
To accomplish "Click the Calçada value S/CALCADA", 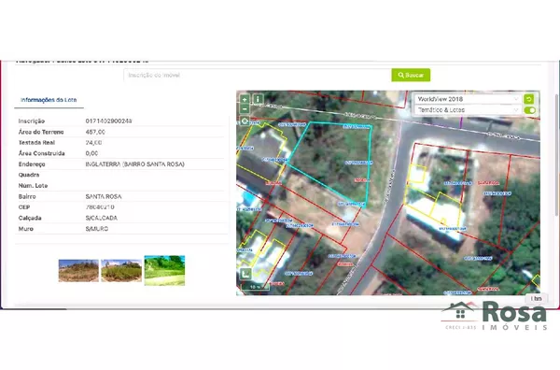I will tap(102, 218).
